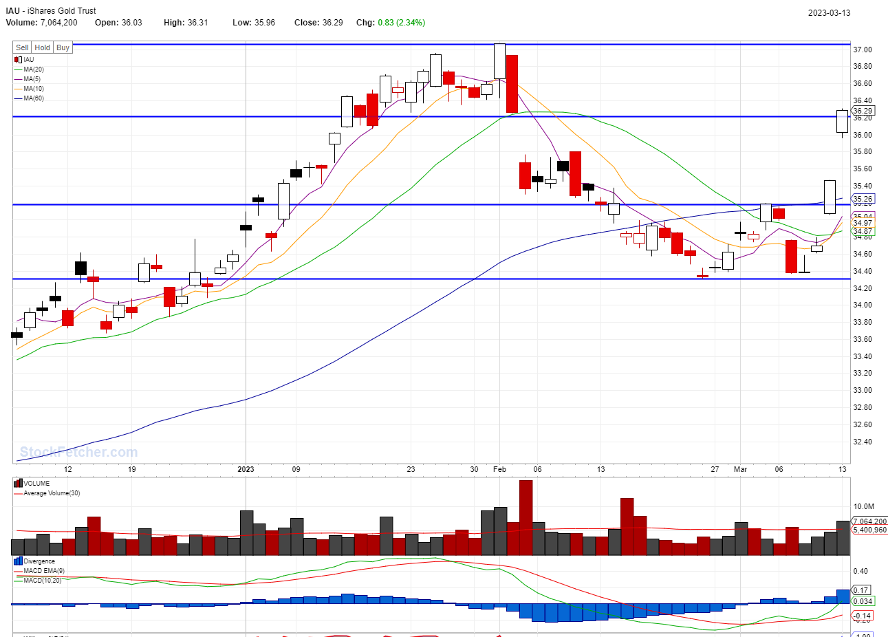The height and width of the screenshot is (637, 888).
Task: Click the 7,064,200 volume value tag
Action: (869, 521)
